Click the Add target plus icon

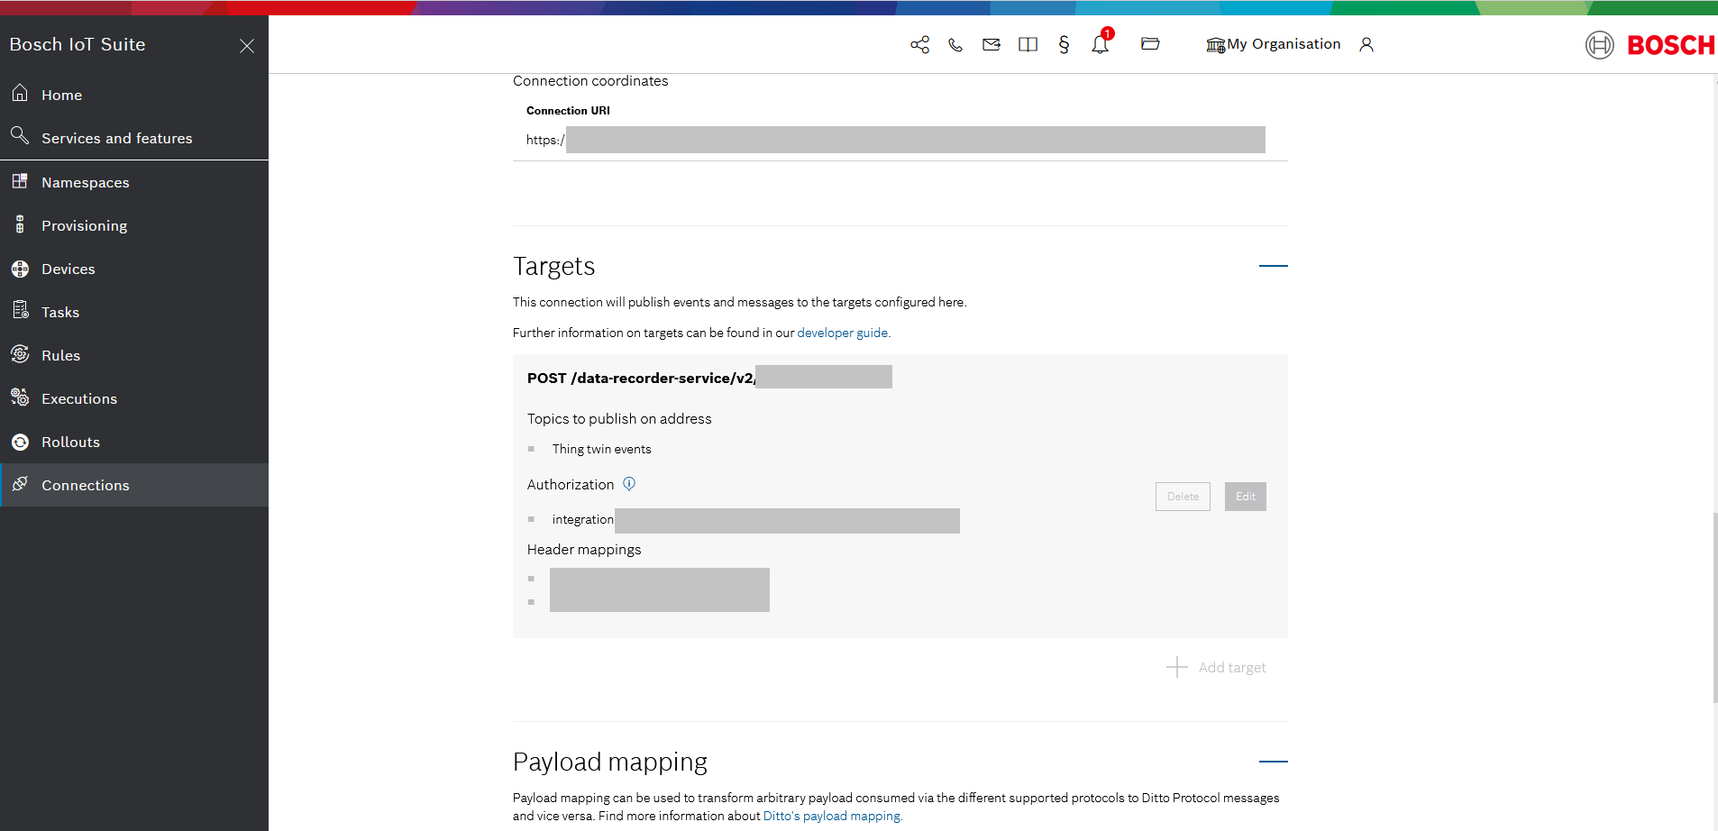[1177, 667]
